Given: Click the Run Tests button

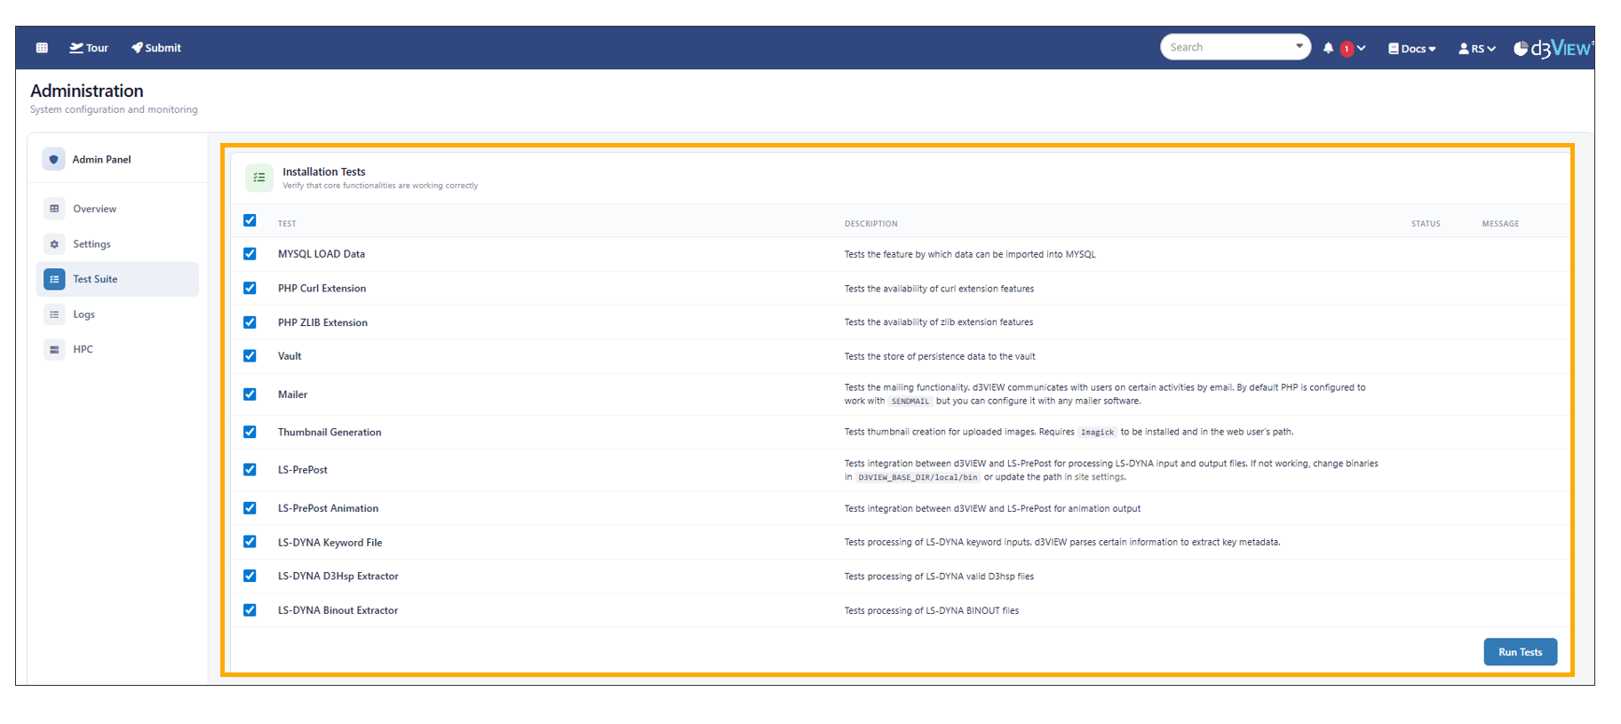Looking at the screenshot, I should click(x=1520, y=652).
